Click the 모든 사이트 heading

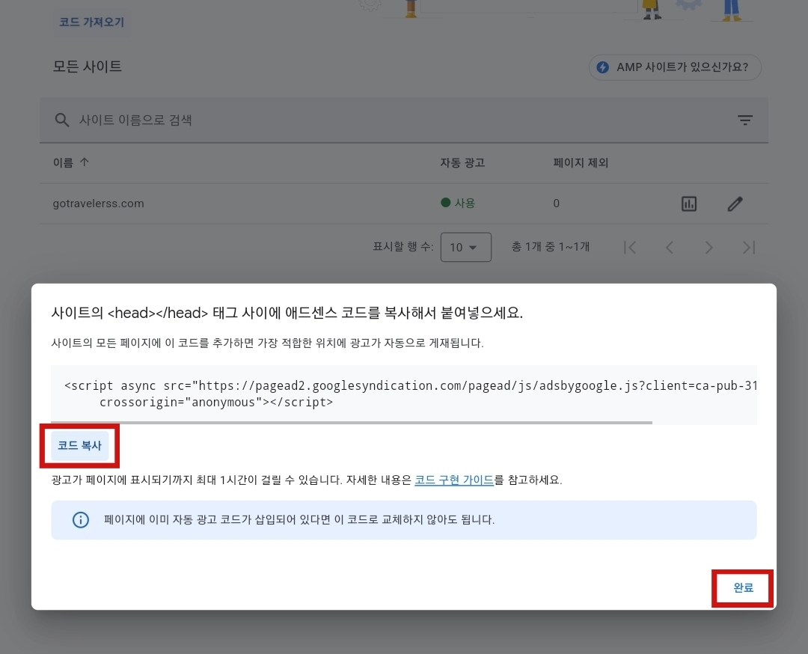tap(87, 67)
